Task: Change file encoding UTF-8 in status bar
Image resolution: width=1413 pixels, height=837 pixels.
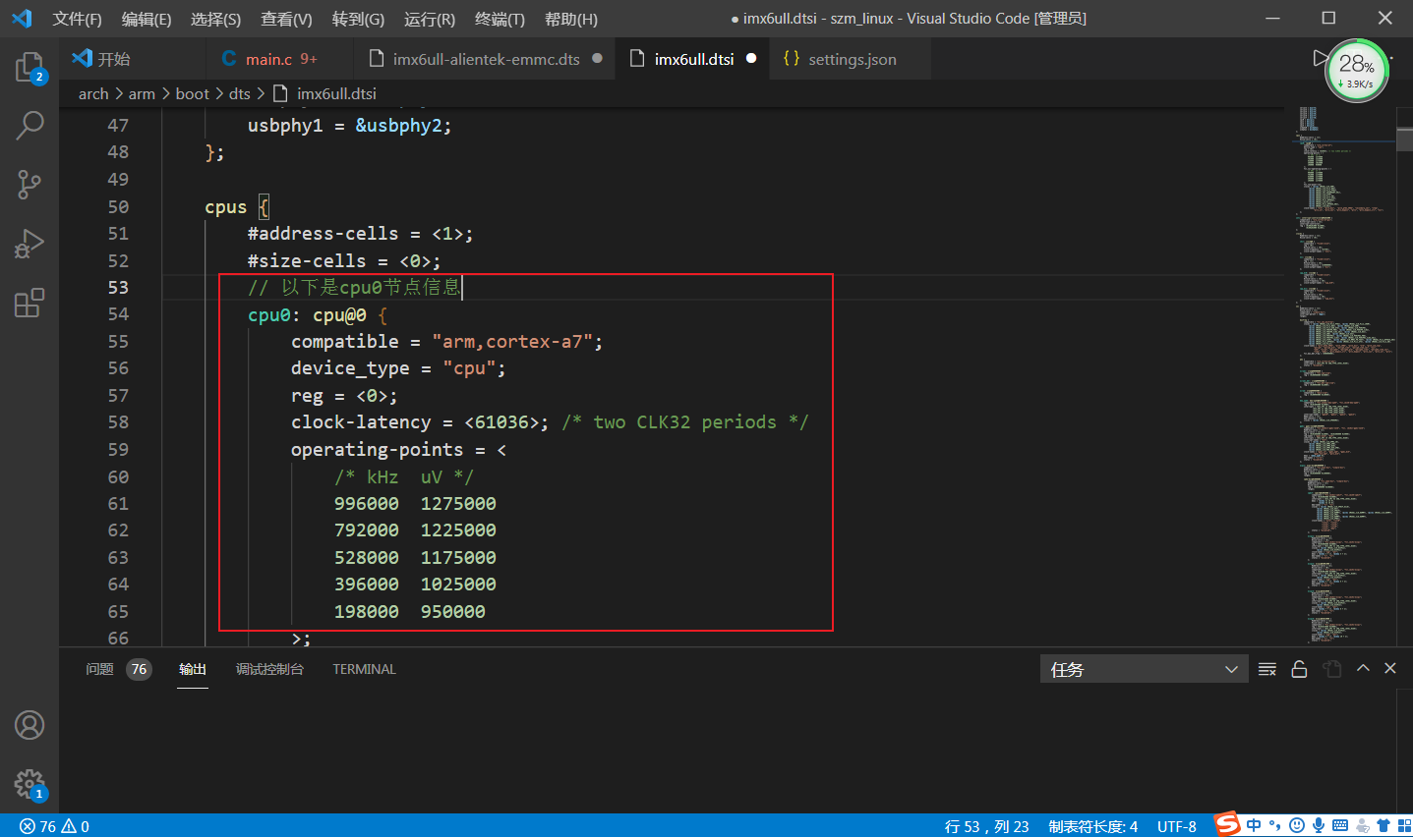Action: tap(1177, 826)
